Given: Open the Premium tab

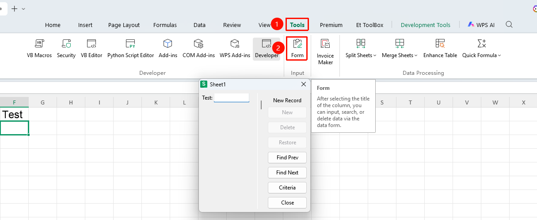Looking at the screenshot, I should (331, 25).
